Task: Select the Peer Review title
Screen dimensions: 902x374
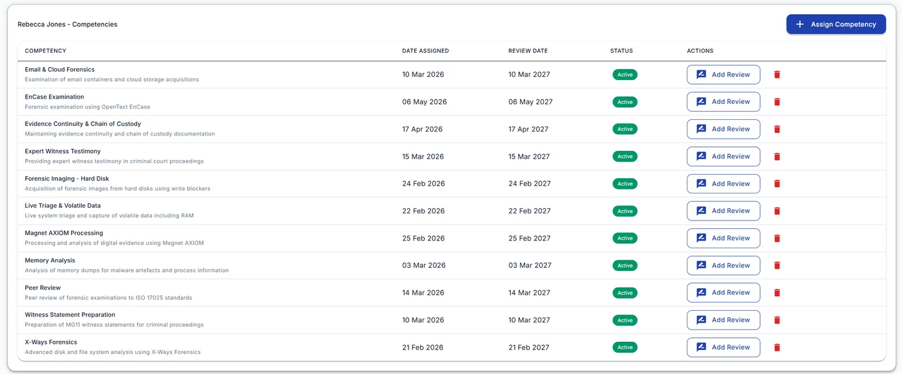Action: pos(43,288)
